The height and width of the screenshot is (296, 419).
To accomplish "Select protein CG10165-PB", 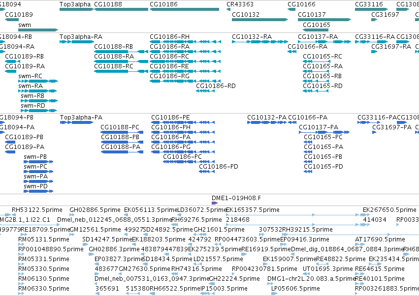I will point(308,162).
